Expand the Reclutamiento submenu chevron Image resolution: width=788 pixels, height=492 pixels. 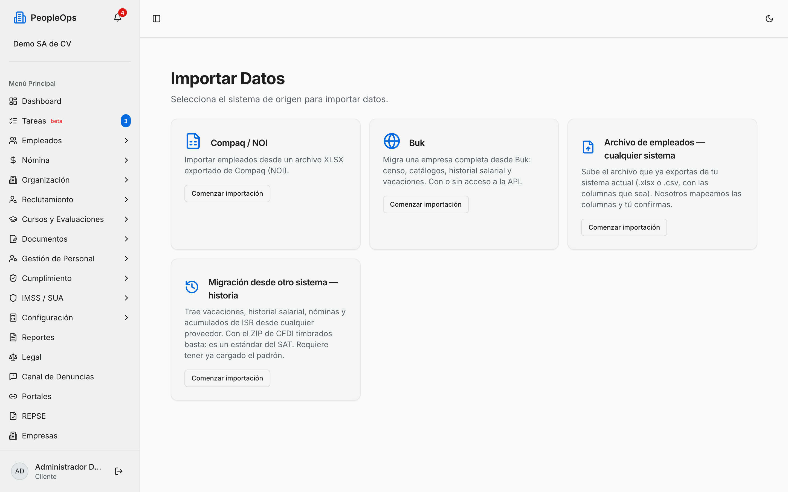coord(126,200)
